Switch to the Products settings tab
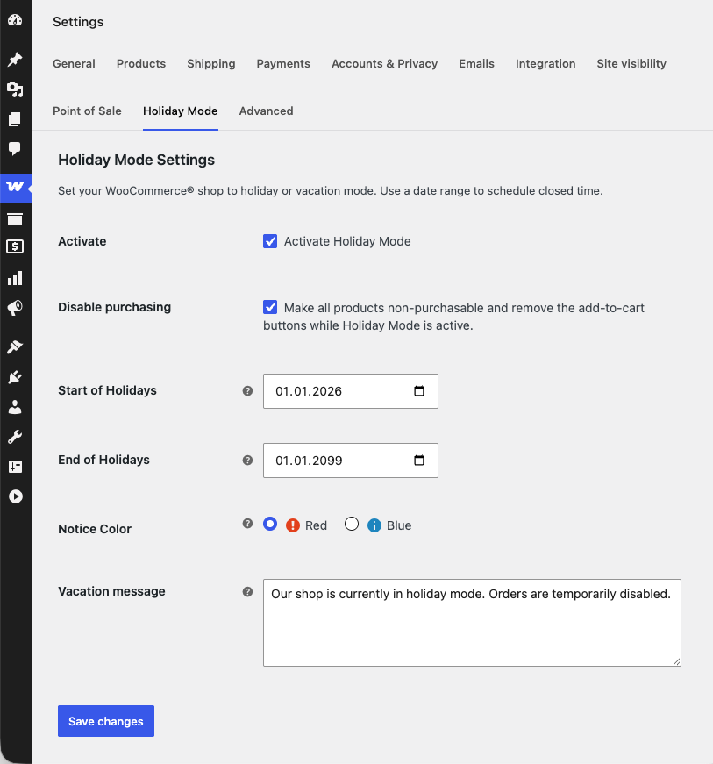 [141, 63]
